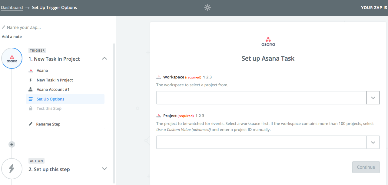Image resolution: width=388 pixels, height=185 pixels.
Task: Click the lightning bolt circle for action step
Action: (x=12, y=169)
